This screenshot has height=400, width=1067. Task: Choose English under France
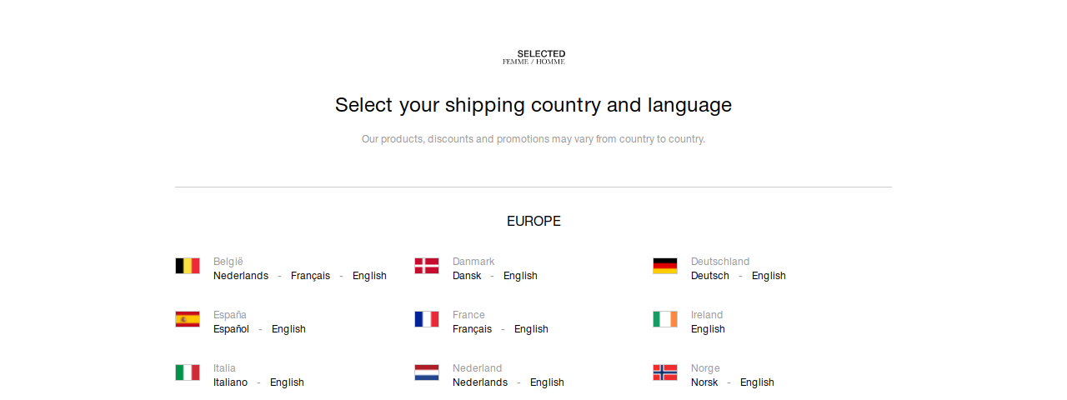(x=531, y=329)
